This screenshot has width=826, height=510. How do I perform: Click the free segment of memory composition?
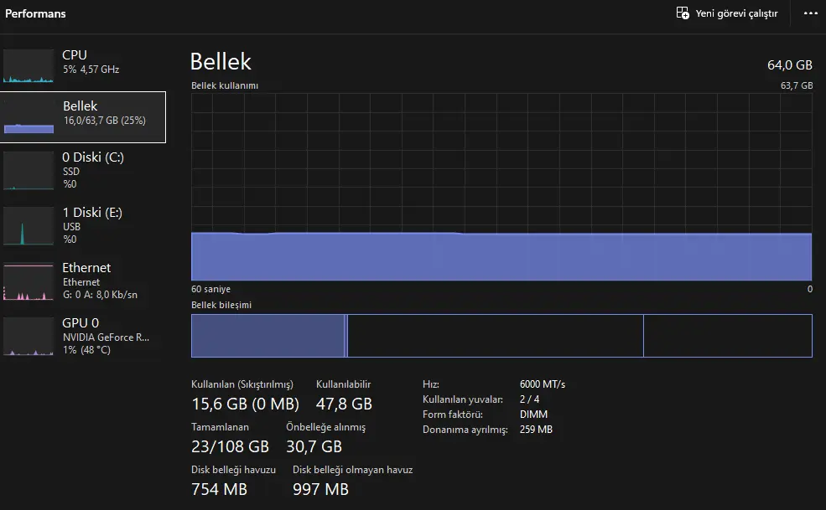[728, 336]
